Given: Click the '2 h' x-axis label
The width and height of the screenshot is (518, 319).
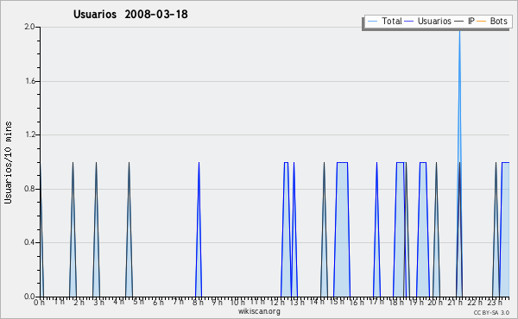Looking at the screenshot, I should coord(79,303).
